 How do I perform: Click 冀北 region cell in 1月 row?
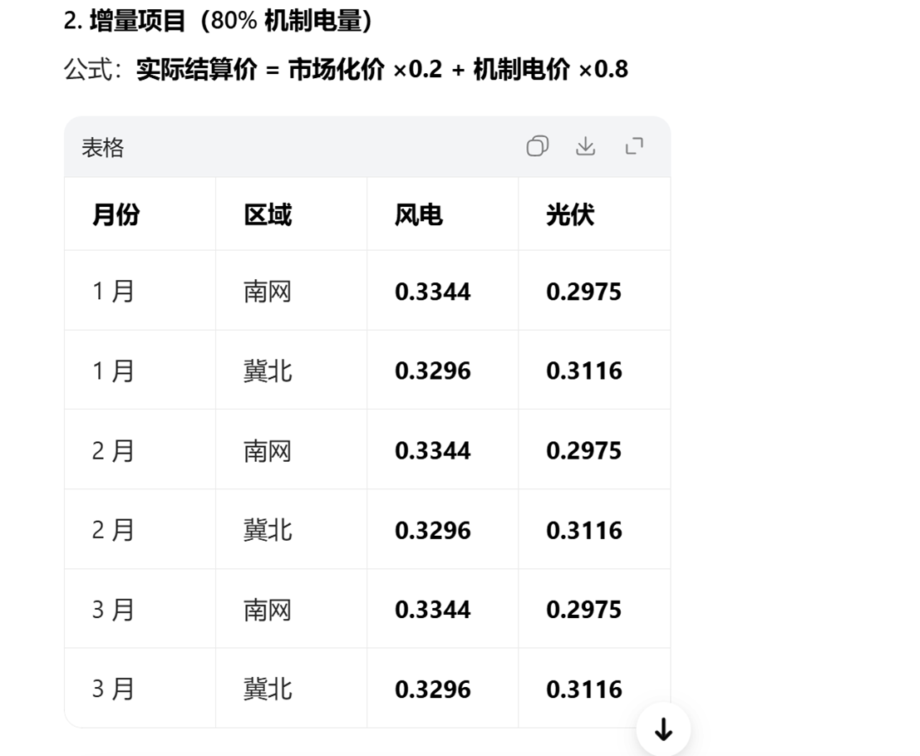(268, 371)
